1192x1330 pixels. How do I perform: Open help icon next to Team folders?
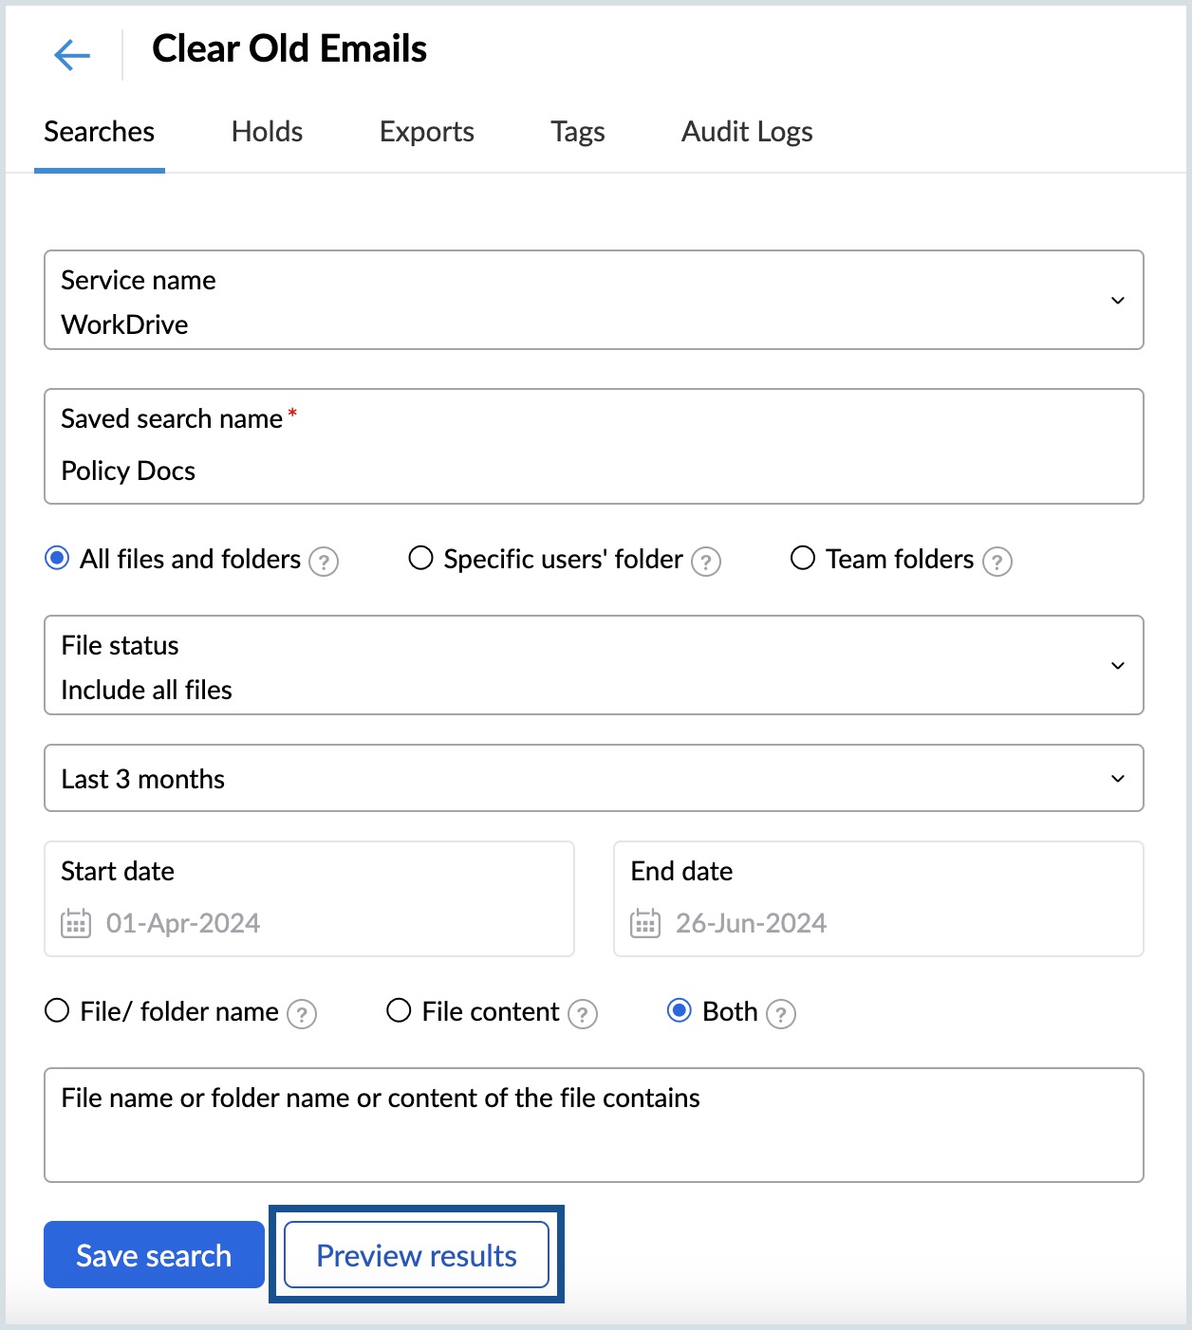(x=997, y=562)
